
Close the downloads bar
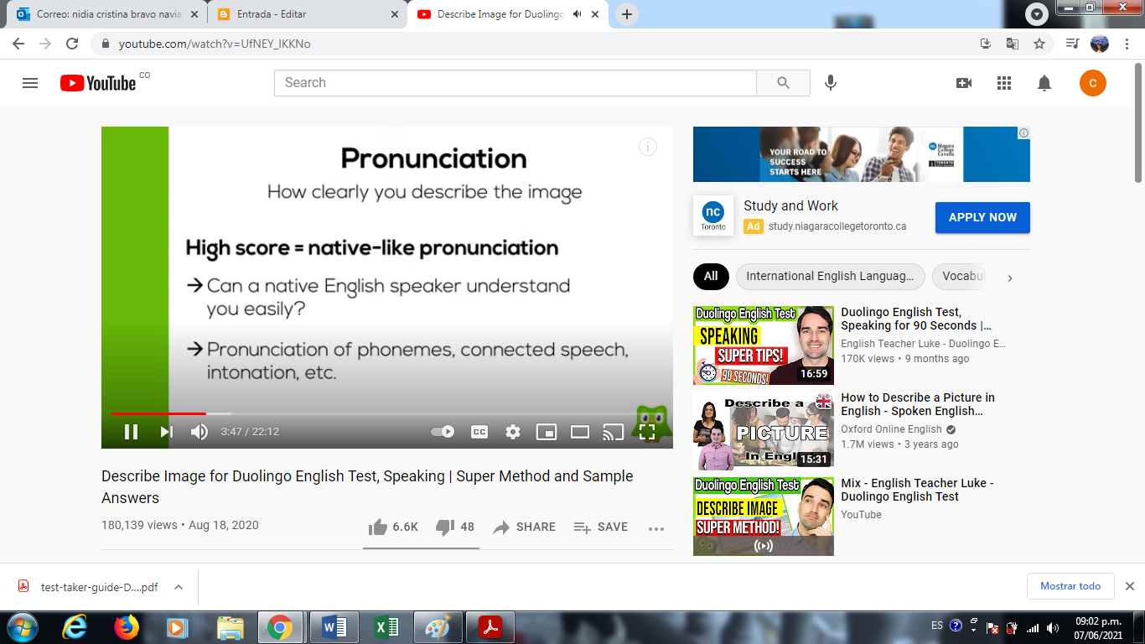pos(1129,586)
